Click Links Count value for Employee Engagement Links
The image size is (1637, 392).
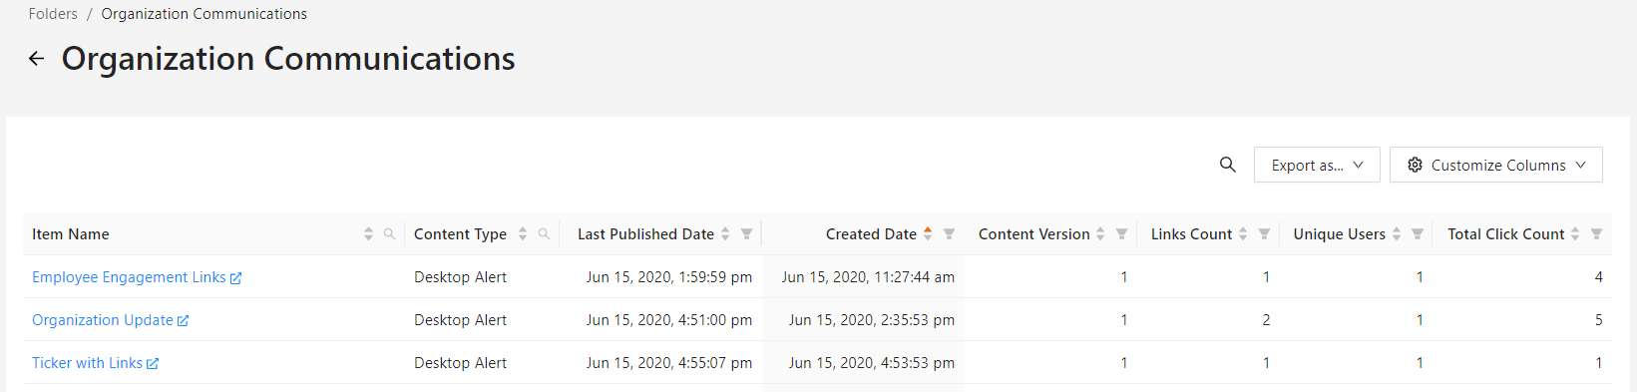1266,277
